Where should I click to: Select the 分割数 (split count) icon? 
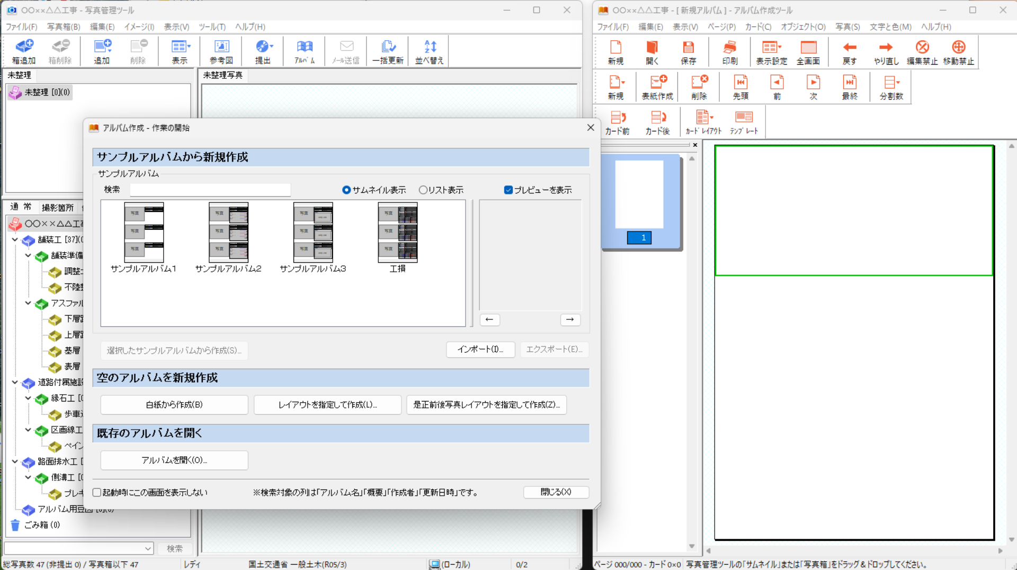pyautogui.click(x=891, y=86)
